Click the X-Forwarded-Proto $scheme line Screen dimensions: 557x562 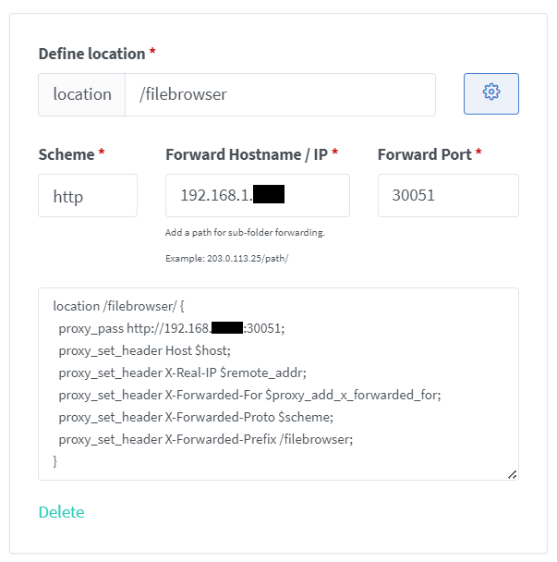196,417
